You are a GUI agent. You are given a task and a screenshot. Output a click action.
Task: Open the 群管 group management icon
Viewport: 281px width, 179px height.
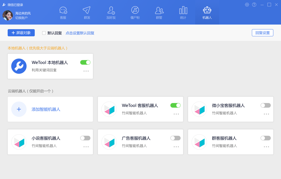159,10
